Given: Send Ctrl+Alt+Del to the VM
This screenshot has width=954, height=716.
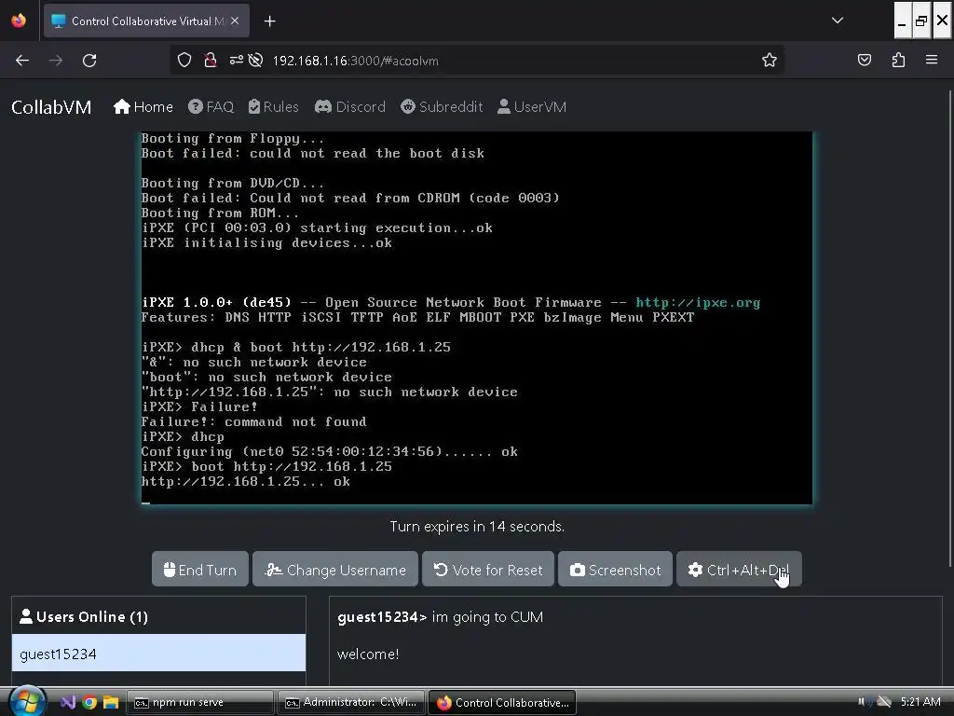Looking at the screenshot, I should pos(739,570).
